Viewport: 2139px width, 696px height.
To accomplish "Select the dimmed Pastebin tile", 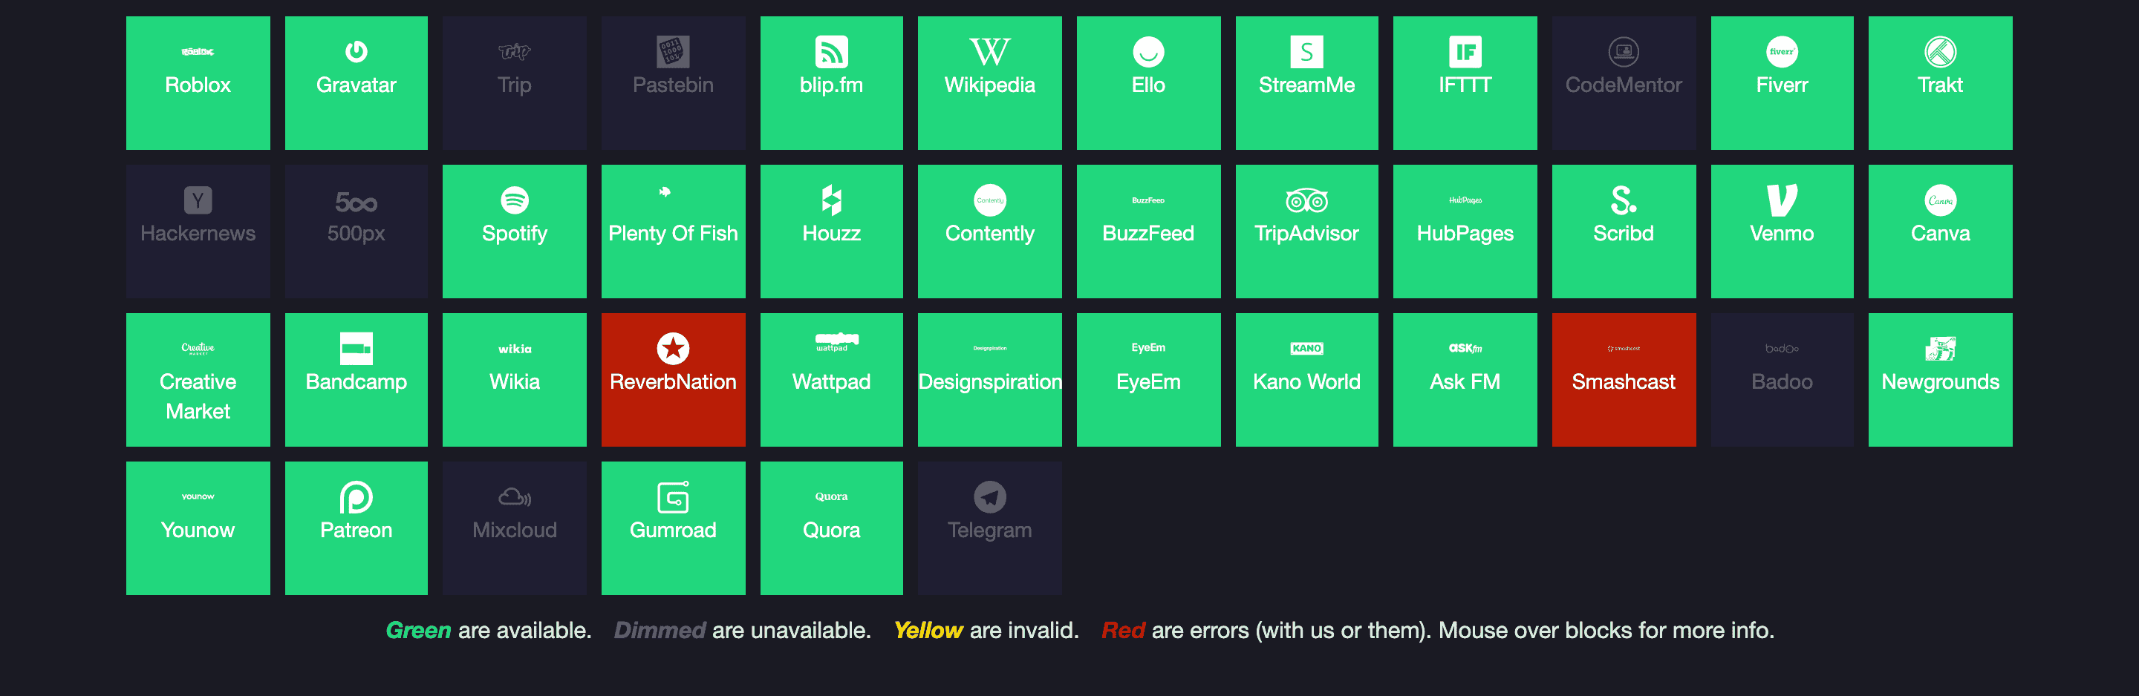I will [673, 83].
